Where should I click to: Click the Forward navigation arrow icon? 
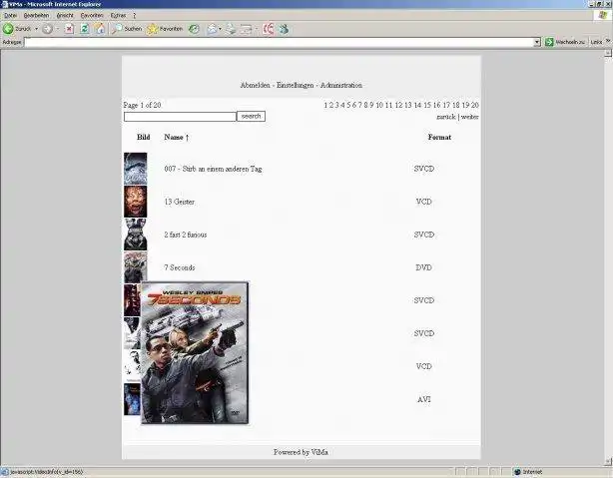47,29
